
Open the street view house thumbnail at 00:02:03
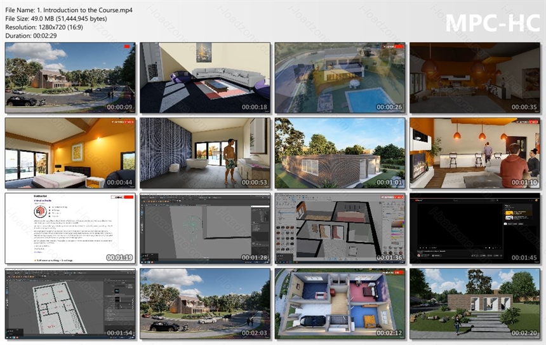205,304
